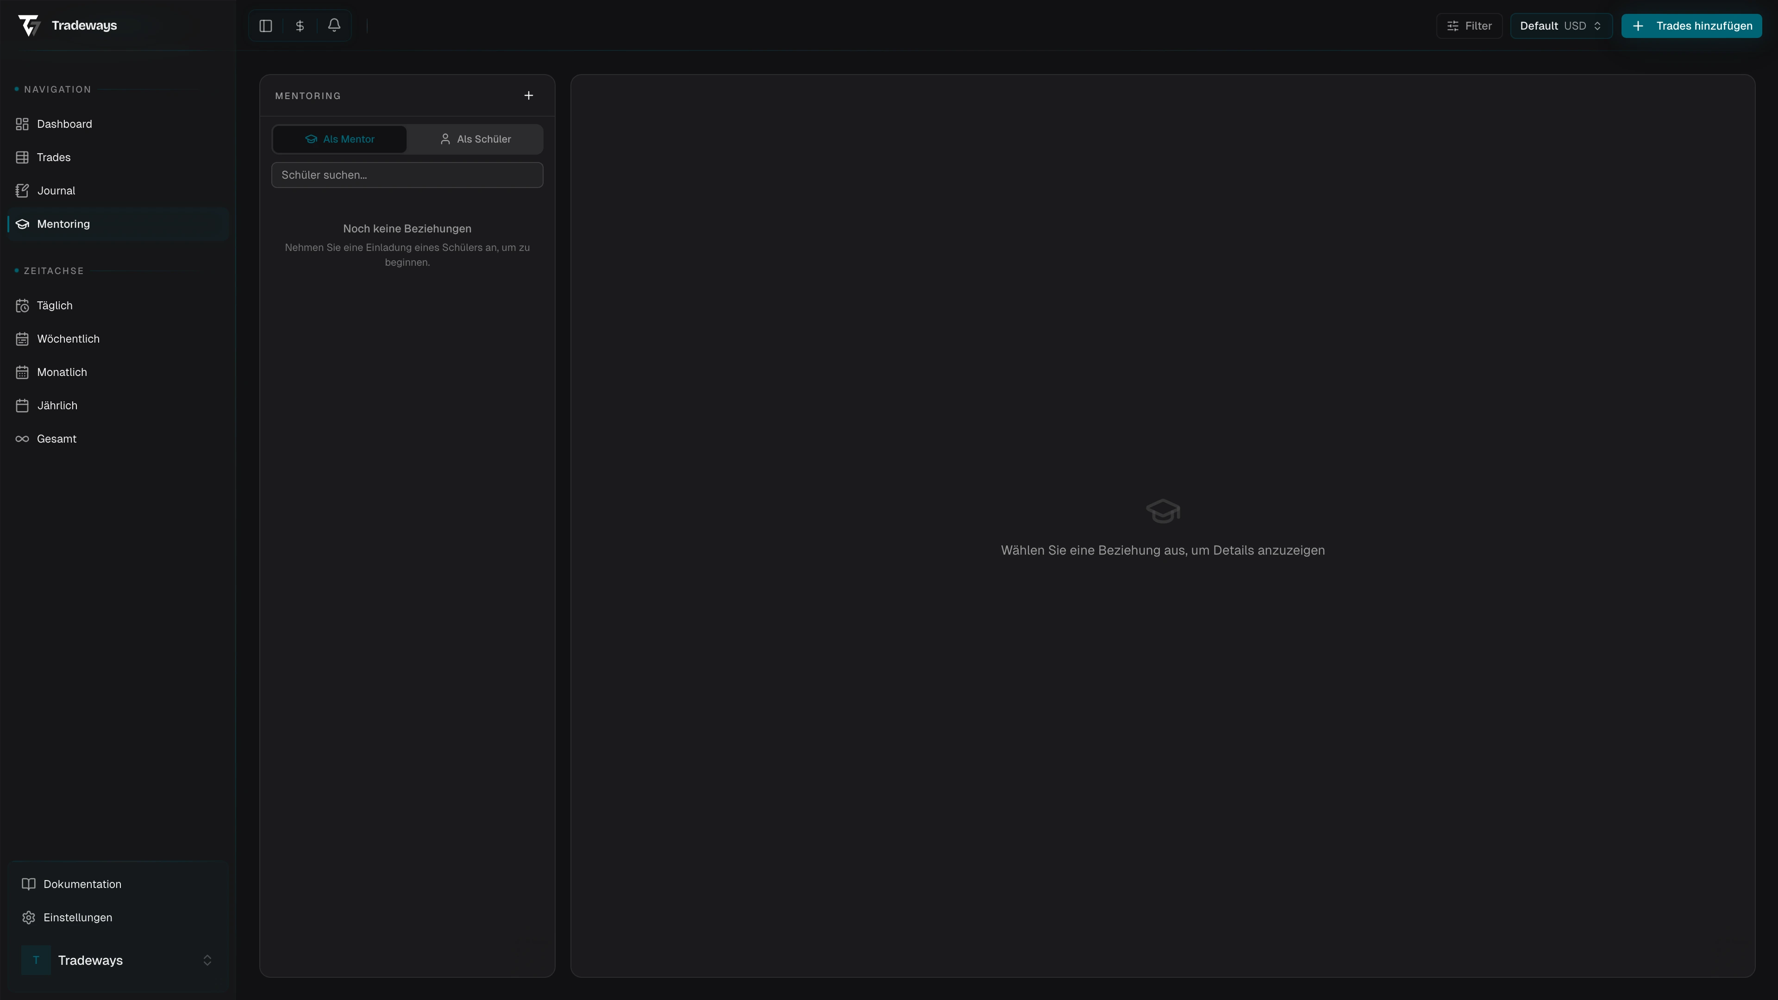Switch to the Wöchentlich timeframe
Image resolution: width=1778 pixels, height=1000 pixels.
pyautogui.click(x=67, y=339)
